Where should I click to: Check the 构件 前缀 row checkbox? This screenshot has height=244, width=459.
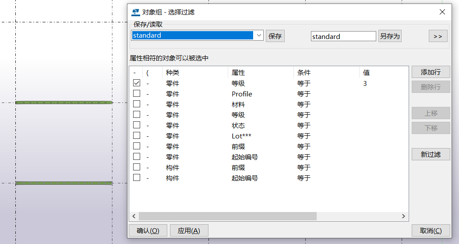[x=136, y=167]
